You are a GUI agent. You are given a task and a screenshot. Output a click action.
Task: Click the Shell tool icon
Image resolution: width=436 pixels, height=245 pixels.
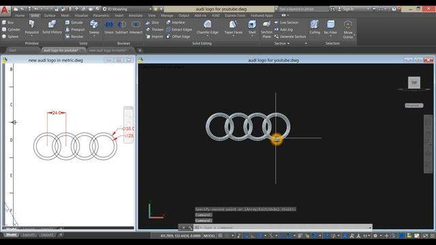coord(252,24)
